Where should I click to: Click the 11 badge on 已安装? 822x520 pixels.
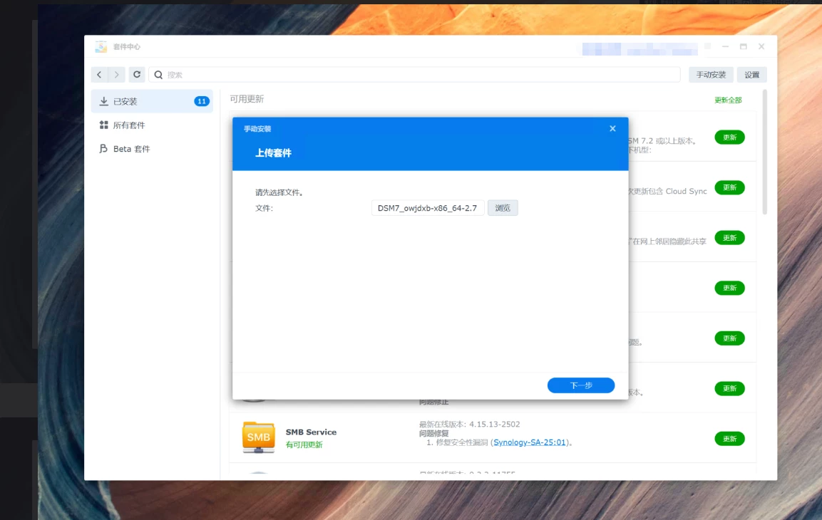pyautogui.click(x=201, y=101)
